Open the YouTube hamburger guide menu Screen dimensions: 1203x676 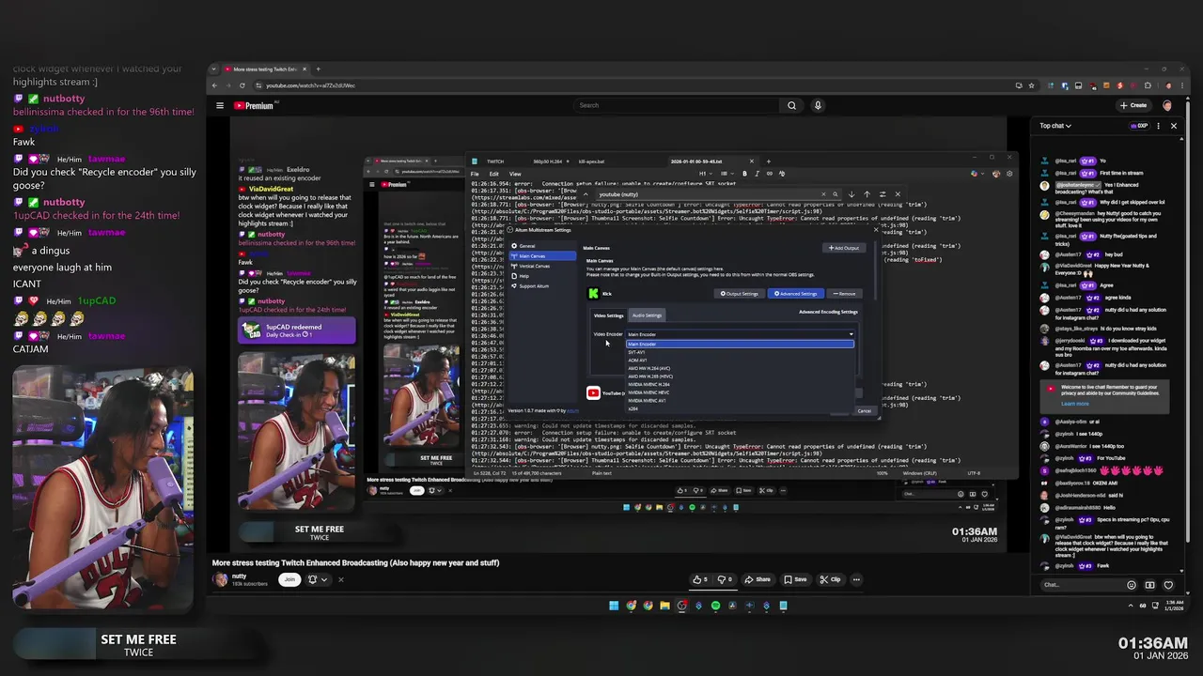(x=220, y=105)
